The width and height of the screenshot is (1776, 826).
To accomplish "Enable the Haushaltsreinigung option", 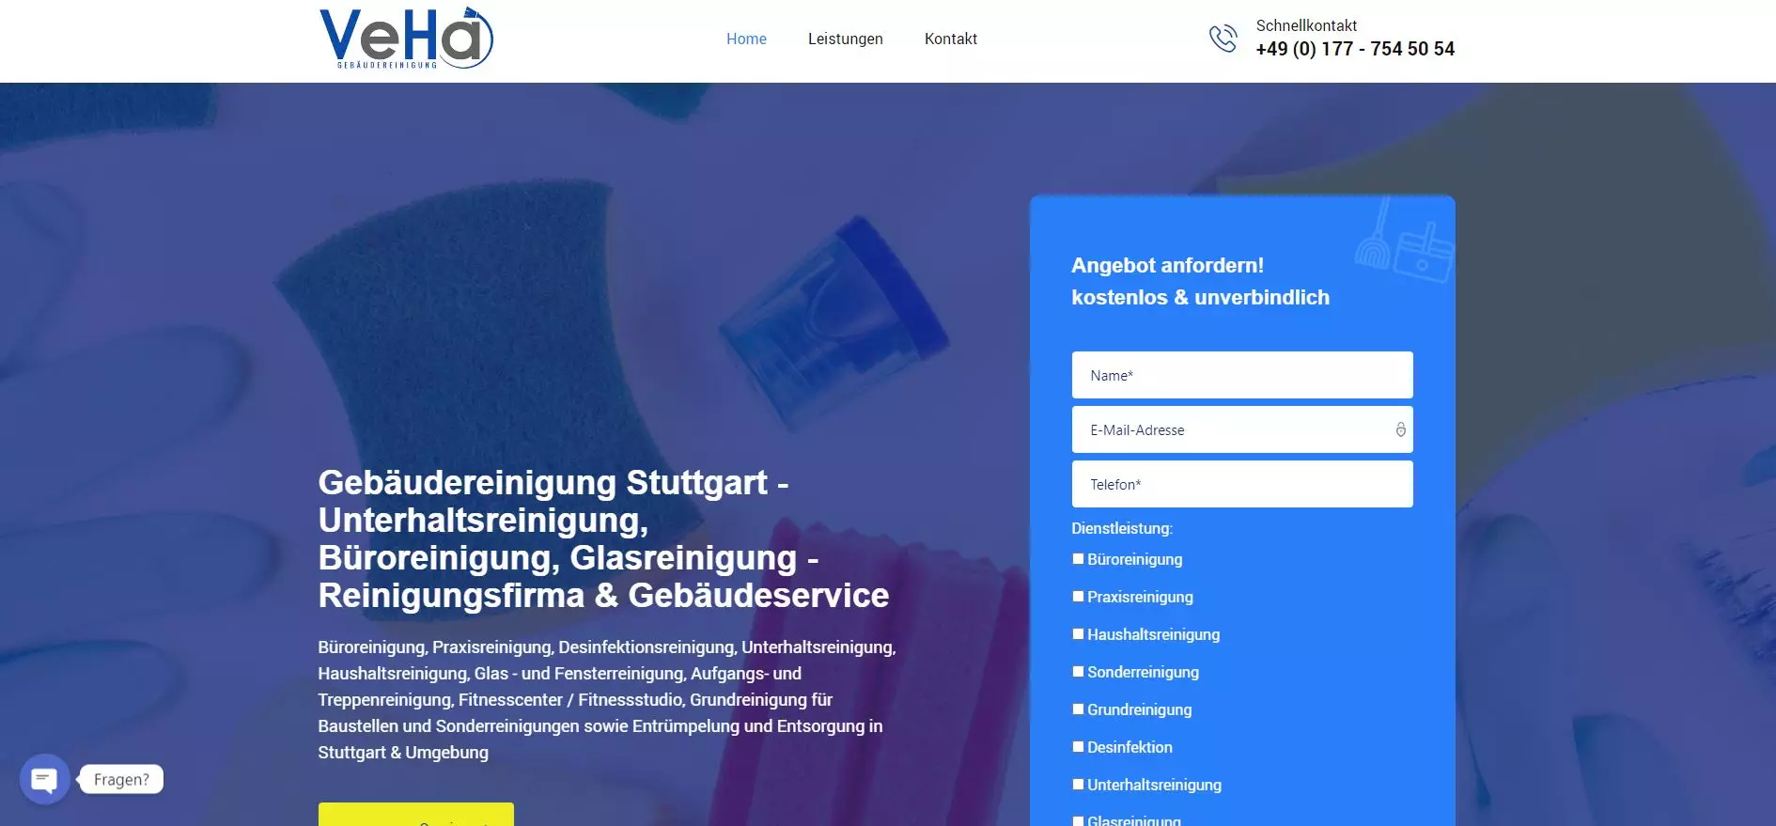I will [x=1078, y=634].
